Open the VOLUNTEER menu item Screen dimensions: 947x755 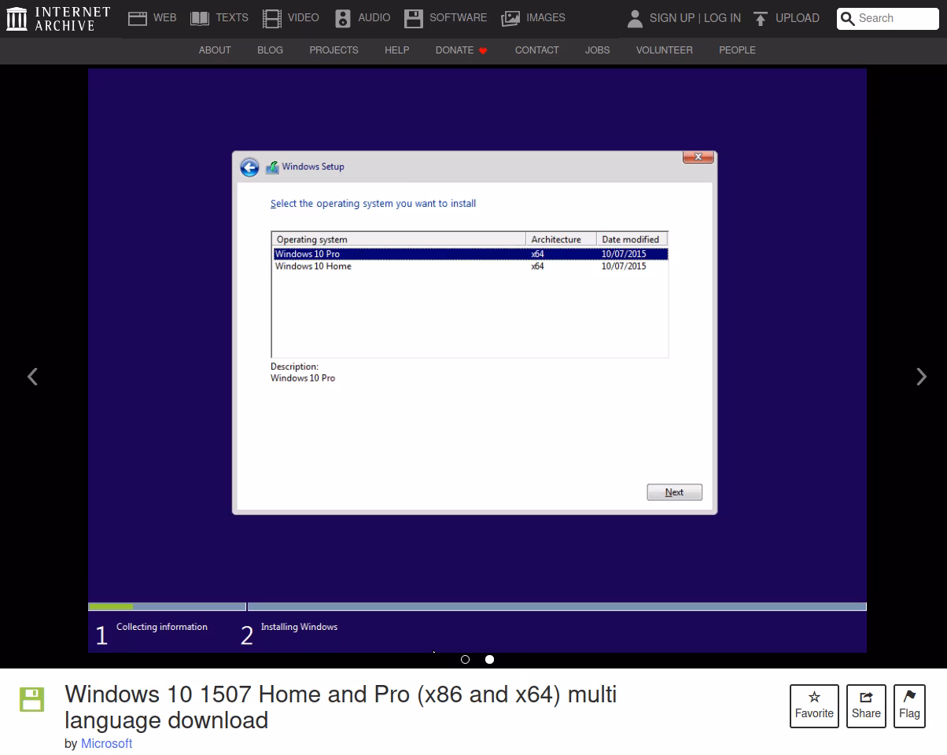(x=665, y=50)
